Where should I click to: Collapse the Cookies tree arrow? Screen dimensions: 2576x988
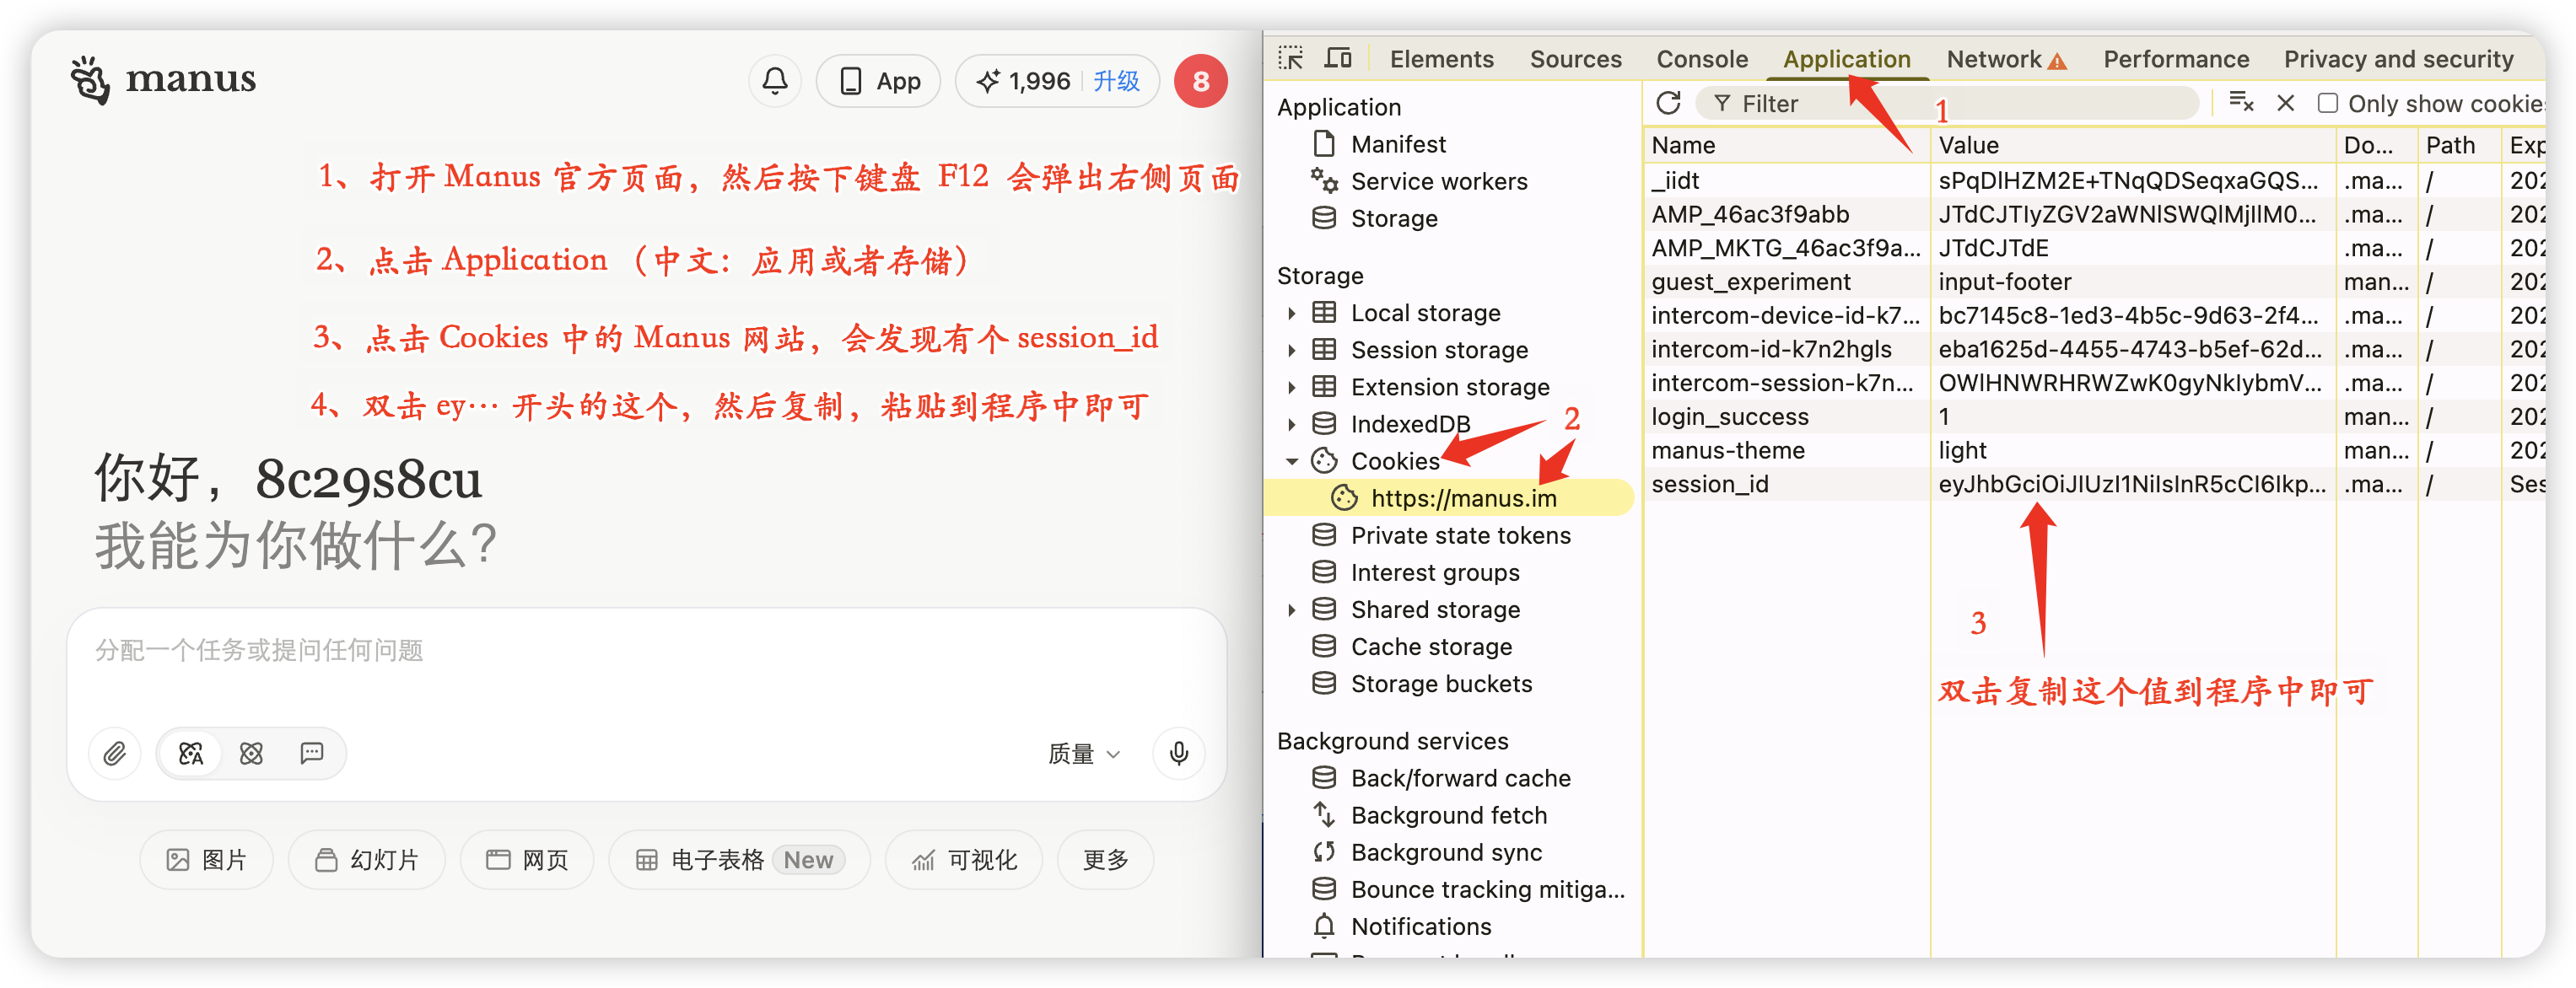(x=1291, y=460)
